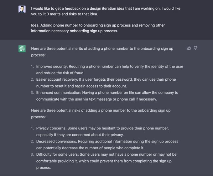Select the 'Decreased conversions' list item
The width and height of the screenshot is (213, 176).
(x=107, y=144)
